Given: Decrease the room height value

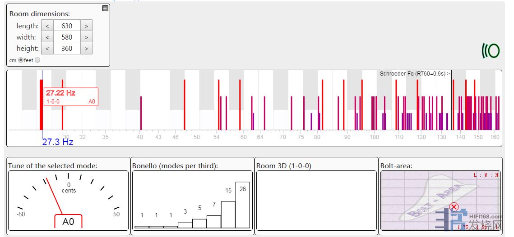Looking at the screenshot, I should point(47,49).
